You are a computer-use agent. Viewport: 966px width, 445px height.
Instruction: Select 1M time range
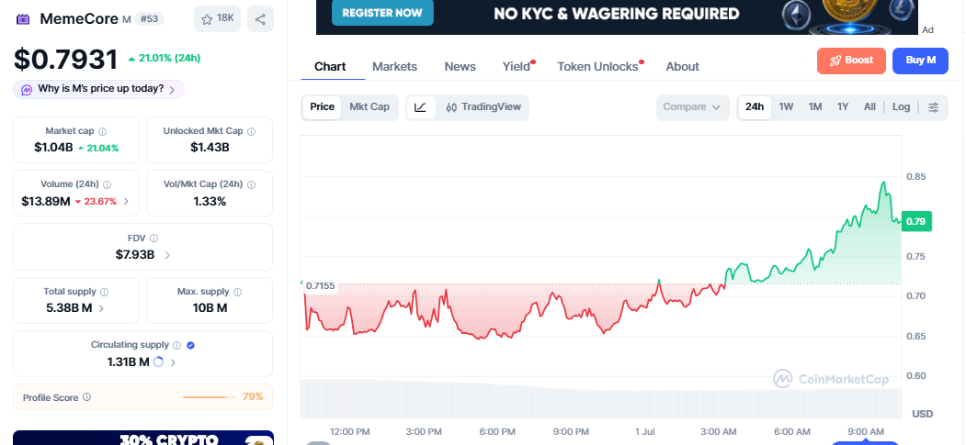click(815, 107)
